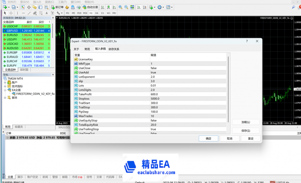301x183 pixels.
Task: Select the text label A tool
Action: point(47,13)
